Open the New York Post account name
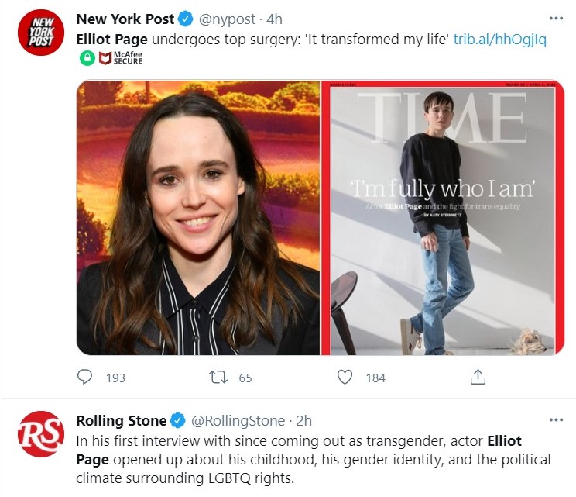The width and height of the screenshot is (576, 497). click(125, 19)
